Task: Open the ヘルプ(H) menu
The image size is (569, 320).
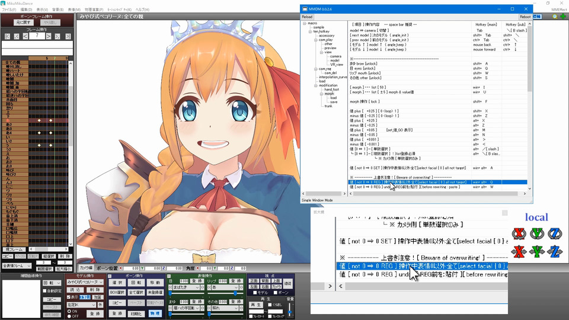Action: [142, 10]
